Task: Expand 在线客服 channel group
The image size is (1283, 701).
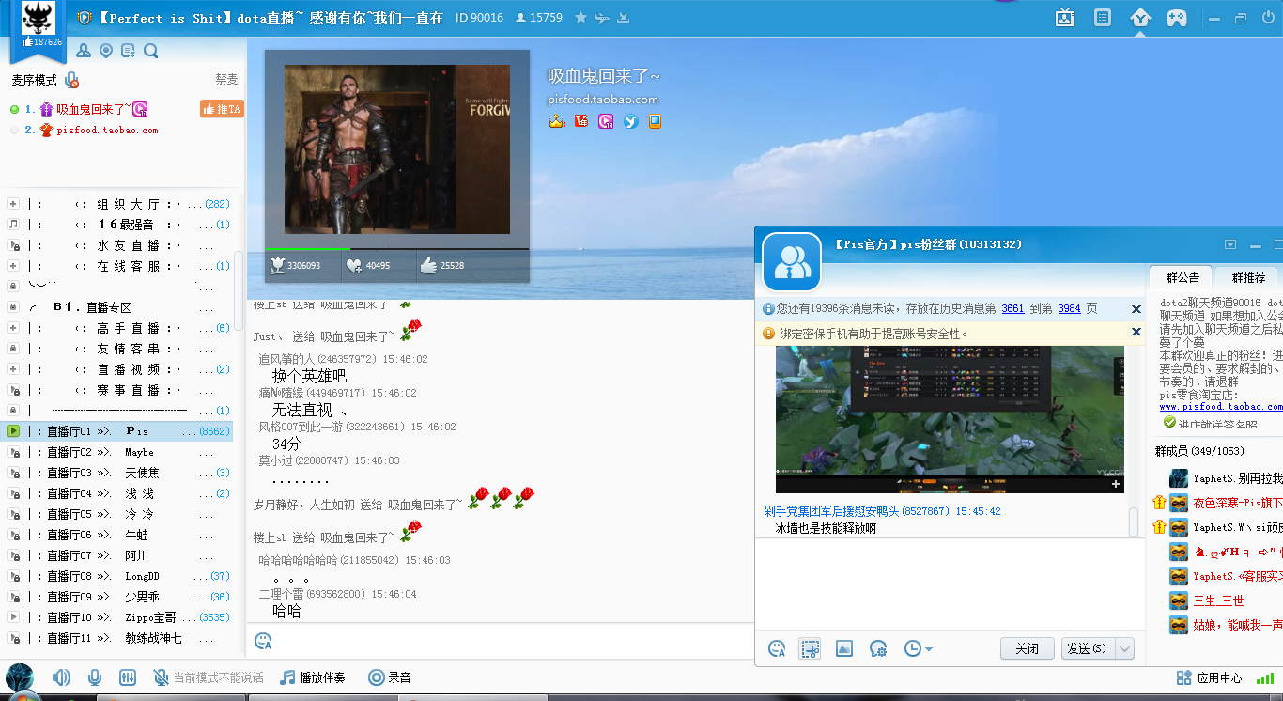Action: [x=13, y=266]
